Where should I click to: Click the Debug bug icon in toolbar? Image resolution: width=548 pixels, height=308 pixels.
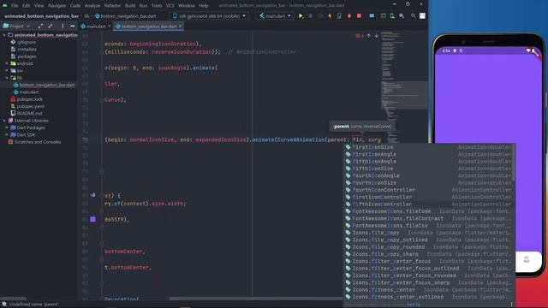[310, 16]
